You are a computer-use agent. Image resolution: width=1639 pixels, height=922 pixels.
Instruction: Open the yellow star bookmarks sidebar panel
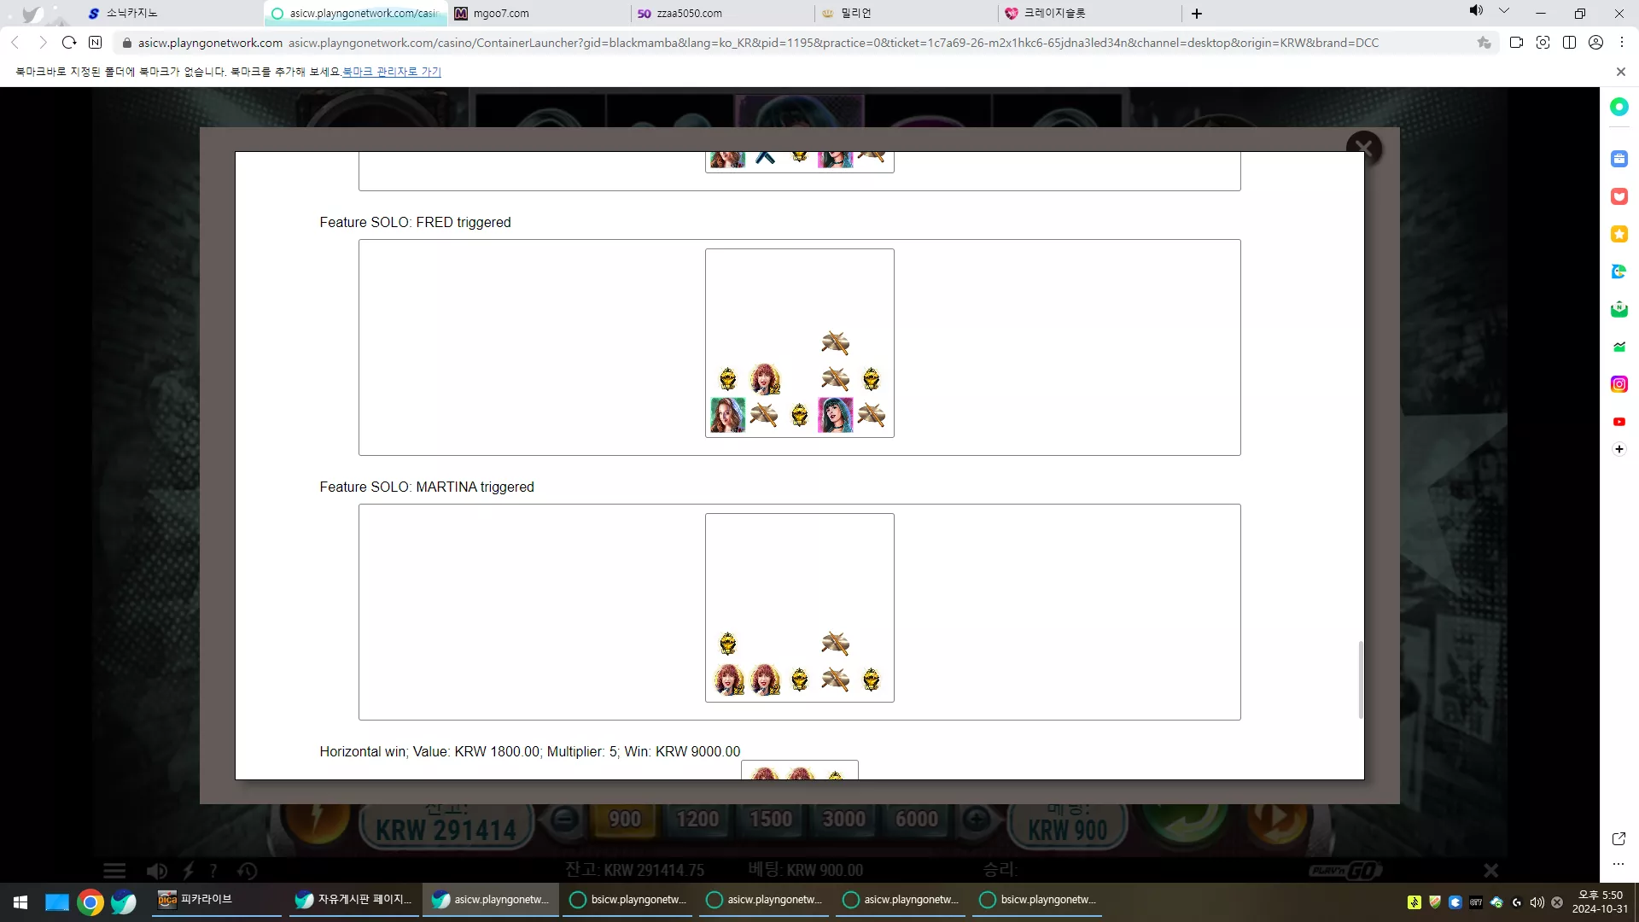tap(1619, 234)
